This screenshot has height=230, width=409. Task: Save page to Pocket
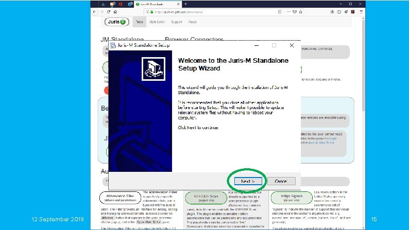tap(295, 12)
